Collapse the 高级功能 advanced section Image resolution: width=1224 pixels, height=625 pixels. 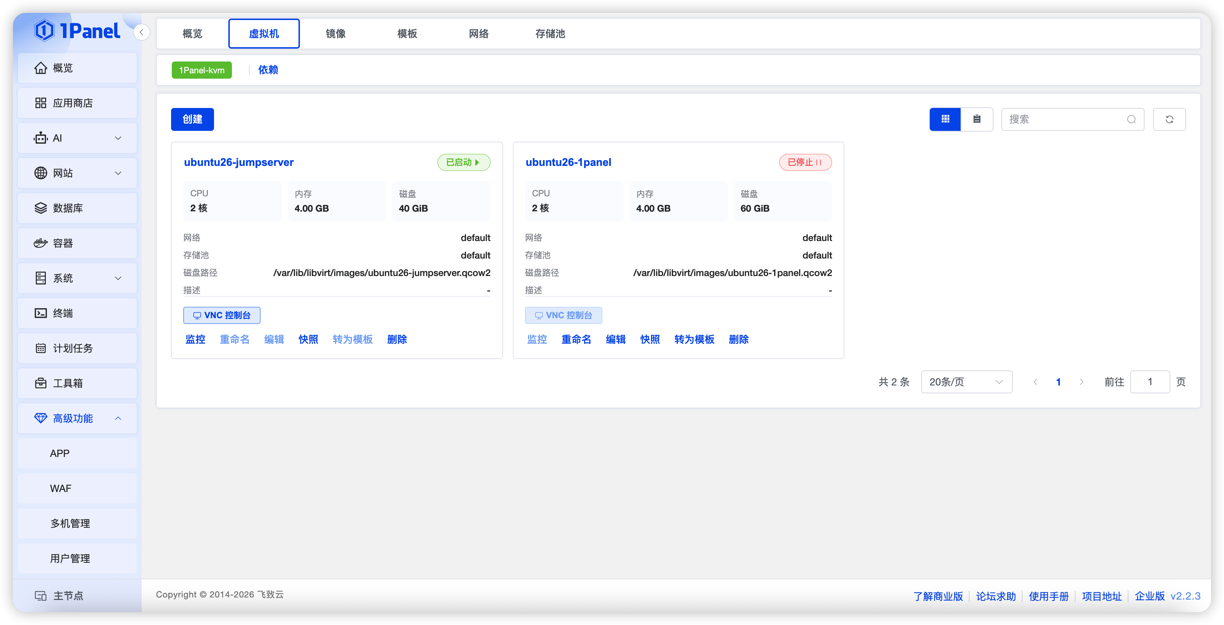point(77,419)
